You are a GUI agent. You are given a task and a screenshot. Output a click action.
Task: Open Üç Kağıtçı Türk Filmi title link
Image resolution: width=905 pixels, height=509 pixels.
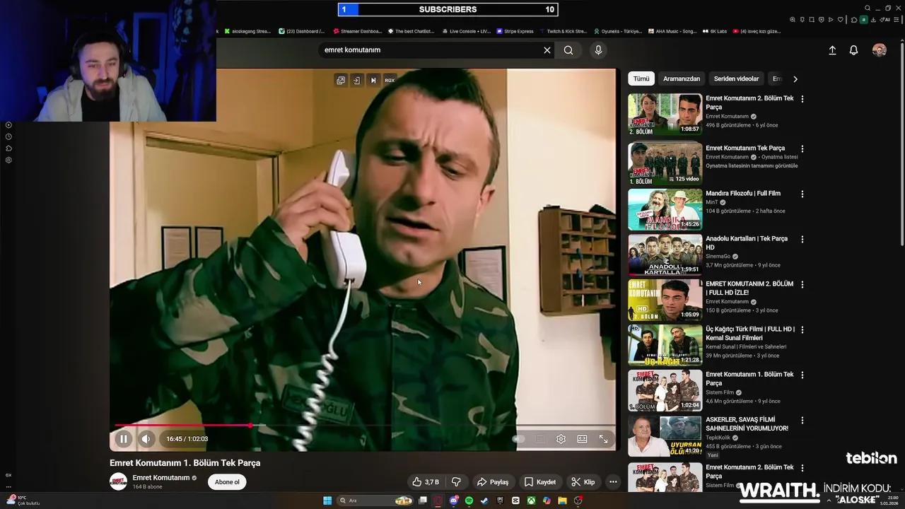pos(750,333)
